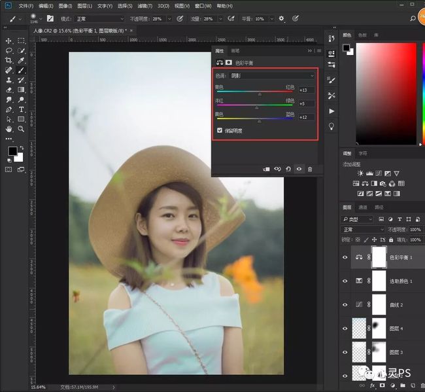Open the 文件(F) menu
Screen dimensions: 425x392
[26, 6]
